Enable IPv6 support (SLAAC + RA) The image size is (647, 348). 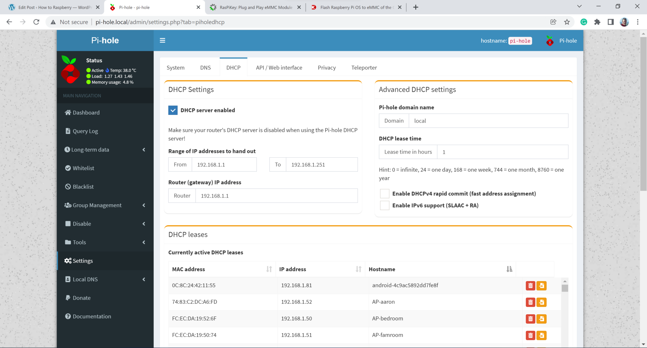[384, 205]
